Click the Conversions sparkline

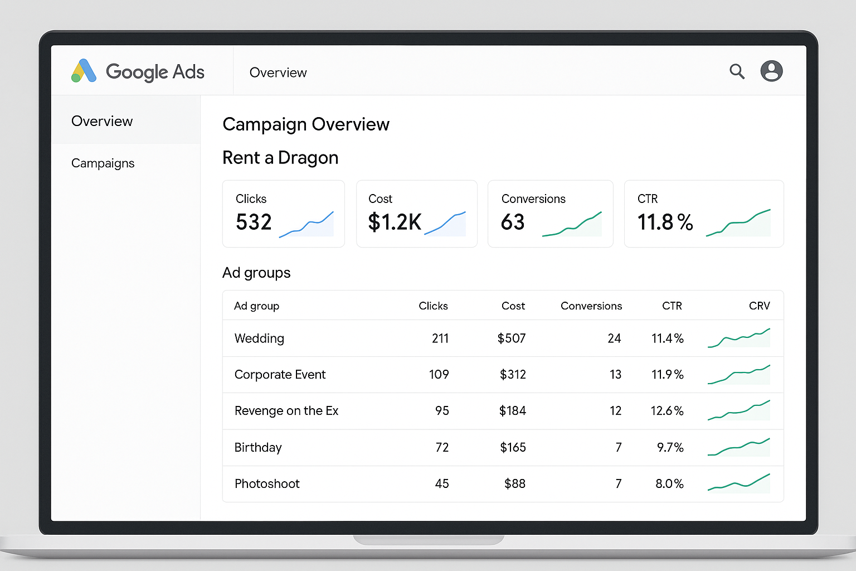(x=573, y=223)
